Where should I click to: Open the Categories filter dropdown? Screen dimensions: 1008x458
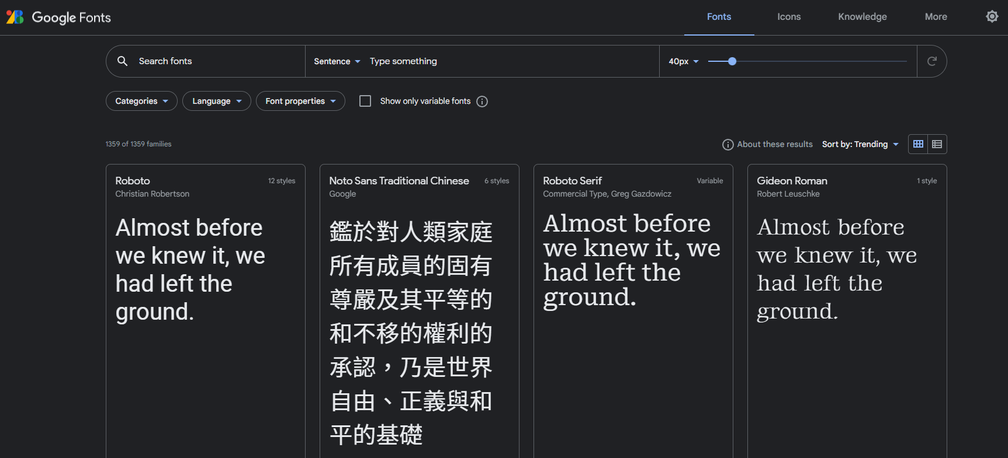coord(141,101)
